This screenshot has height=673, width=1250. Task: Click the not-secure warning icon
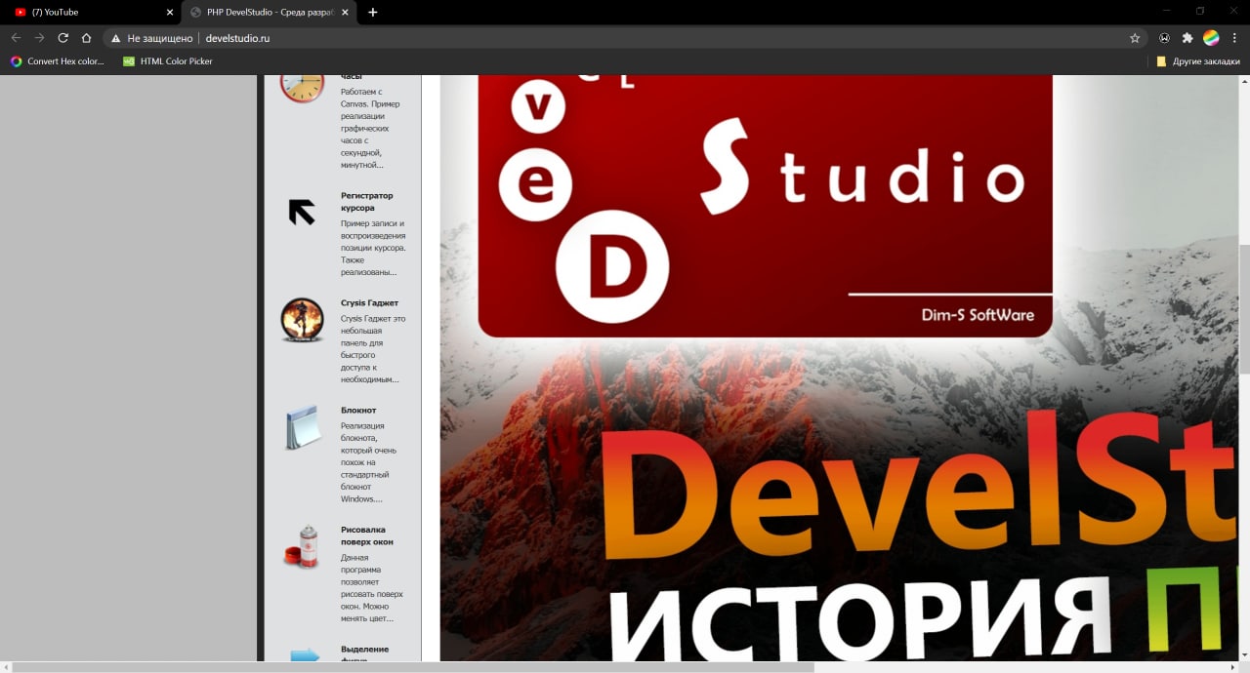[x=116, y=38]
